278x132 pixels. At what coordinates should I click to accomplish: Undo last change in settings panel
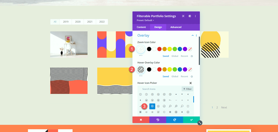158,120
